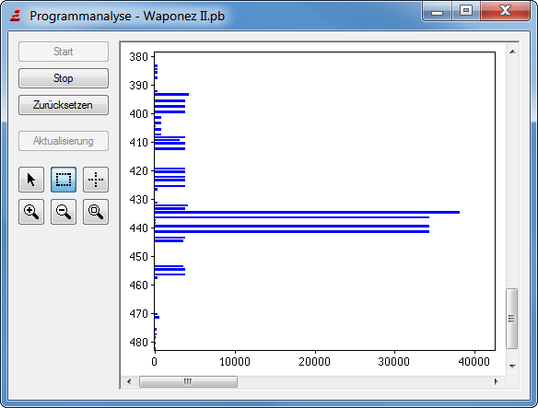538x408 pixels.
Task: Maximize the Programmanalyse window
Action: click(466, 11)
